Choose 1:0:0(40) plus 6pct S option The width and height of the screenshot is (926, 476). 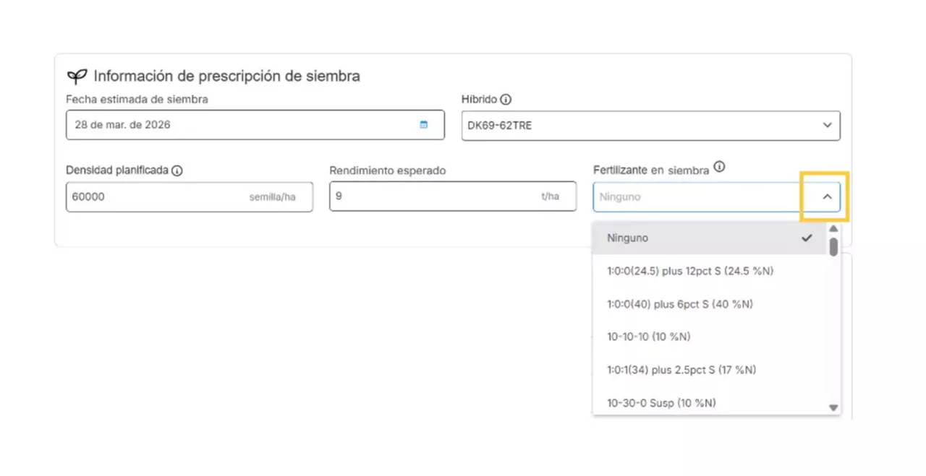click(679, 304)
